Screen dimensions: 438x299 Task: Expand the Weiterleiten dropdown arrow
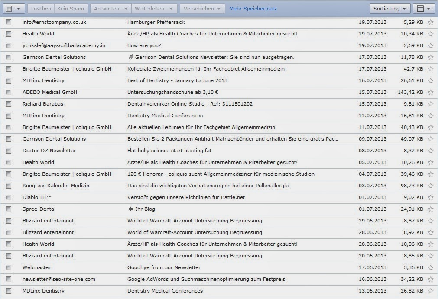point(171,9)
